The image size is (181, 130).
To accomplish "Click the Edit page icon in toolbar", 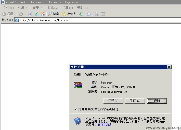I will (x=103, y=14).
